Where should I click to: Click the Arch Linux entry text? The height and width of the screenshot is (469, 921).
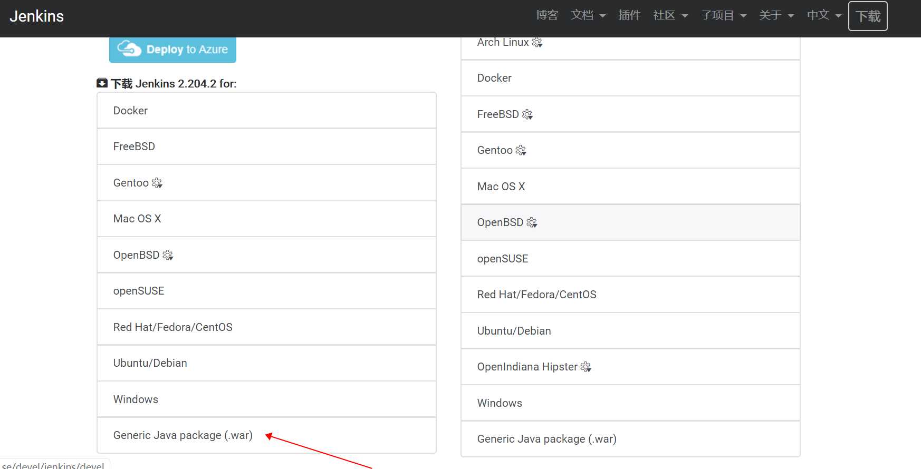point(503,42)
